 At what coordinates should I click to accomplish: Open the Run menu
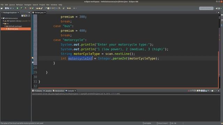(48, 5)
